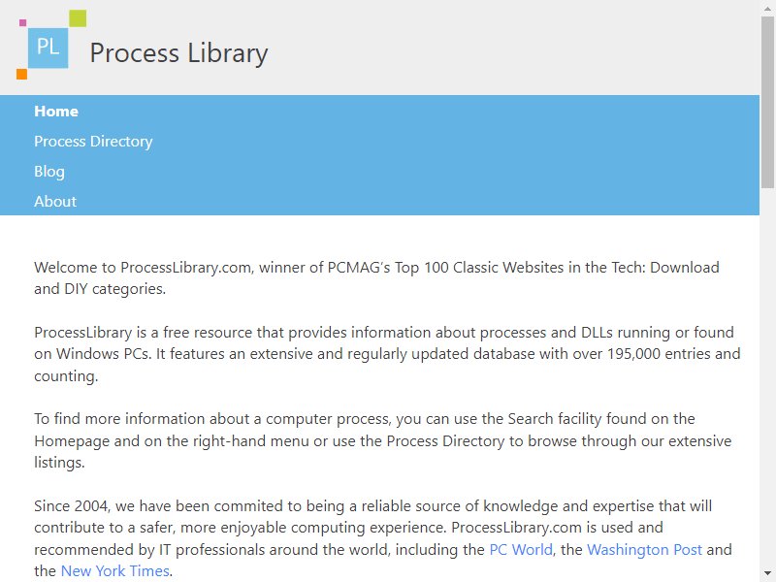Open the Washington Post link
This screenshot has width=776, height=582.
point(644,549)
